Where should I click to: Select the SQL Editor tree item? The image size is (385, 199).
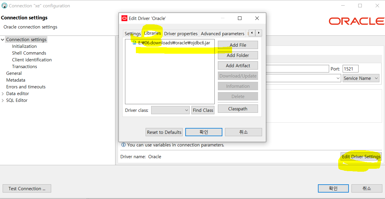tap(17, 100)
